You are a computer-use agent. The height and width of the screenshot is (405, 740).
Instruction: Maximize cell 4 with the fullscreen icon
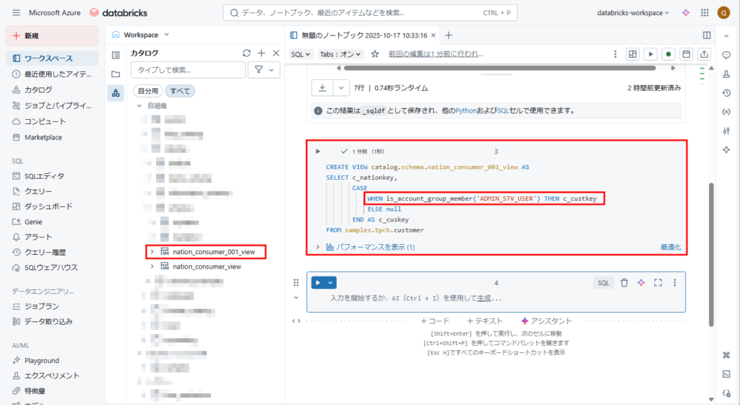pos(658,283)
